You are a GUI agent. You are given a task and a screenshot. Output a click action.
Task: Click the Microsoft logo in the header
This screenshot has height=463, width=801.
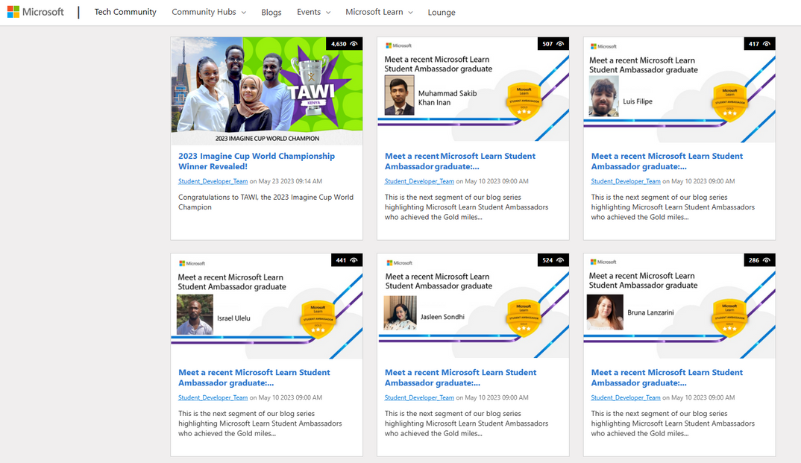click(36, 12)
